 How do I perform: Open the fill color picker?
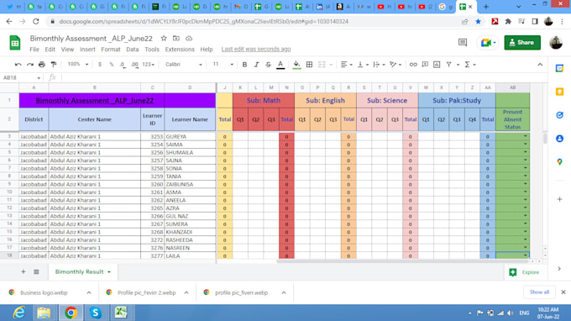[296, 65]
